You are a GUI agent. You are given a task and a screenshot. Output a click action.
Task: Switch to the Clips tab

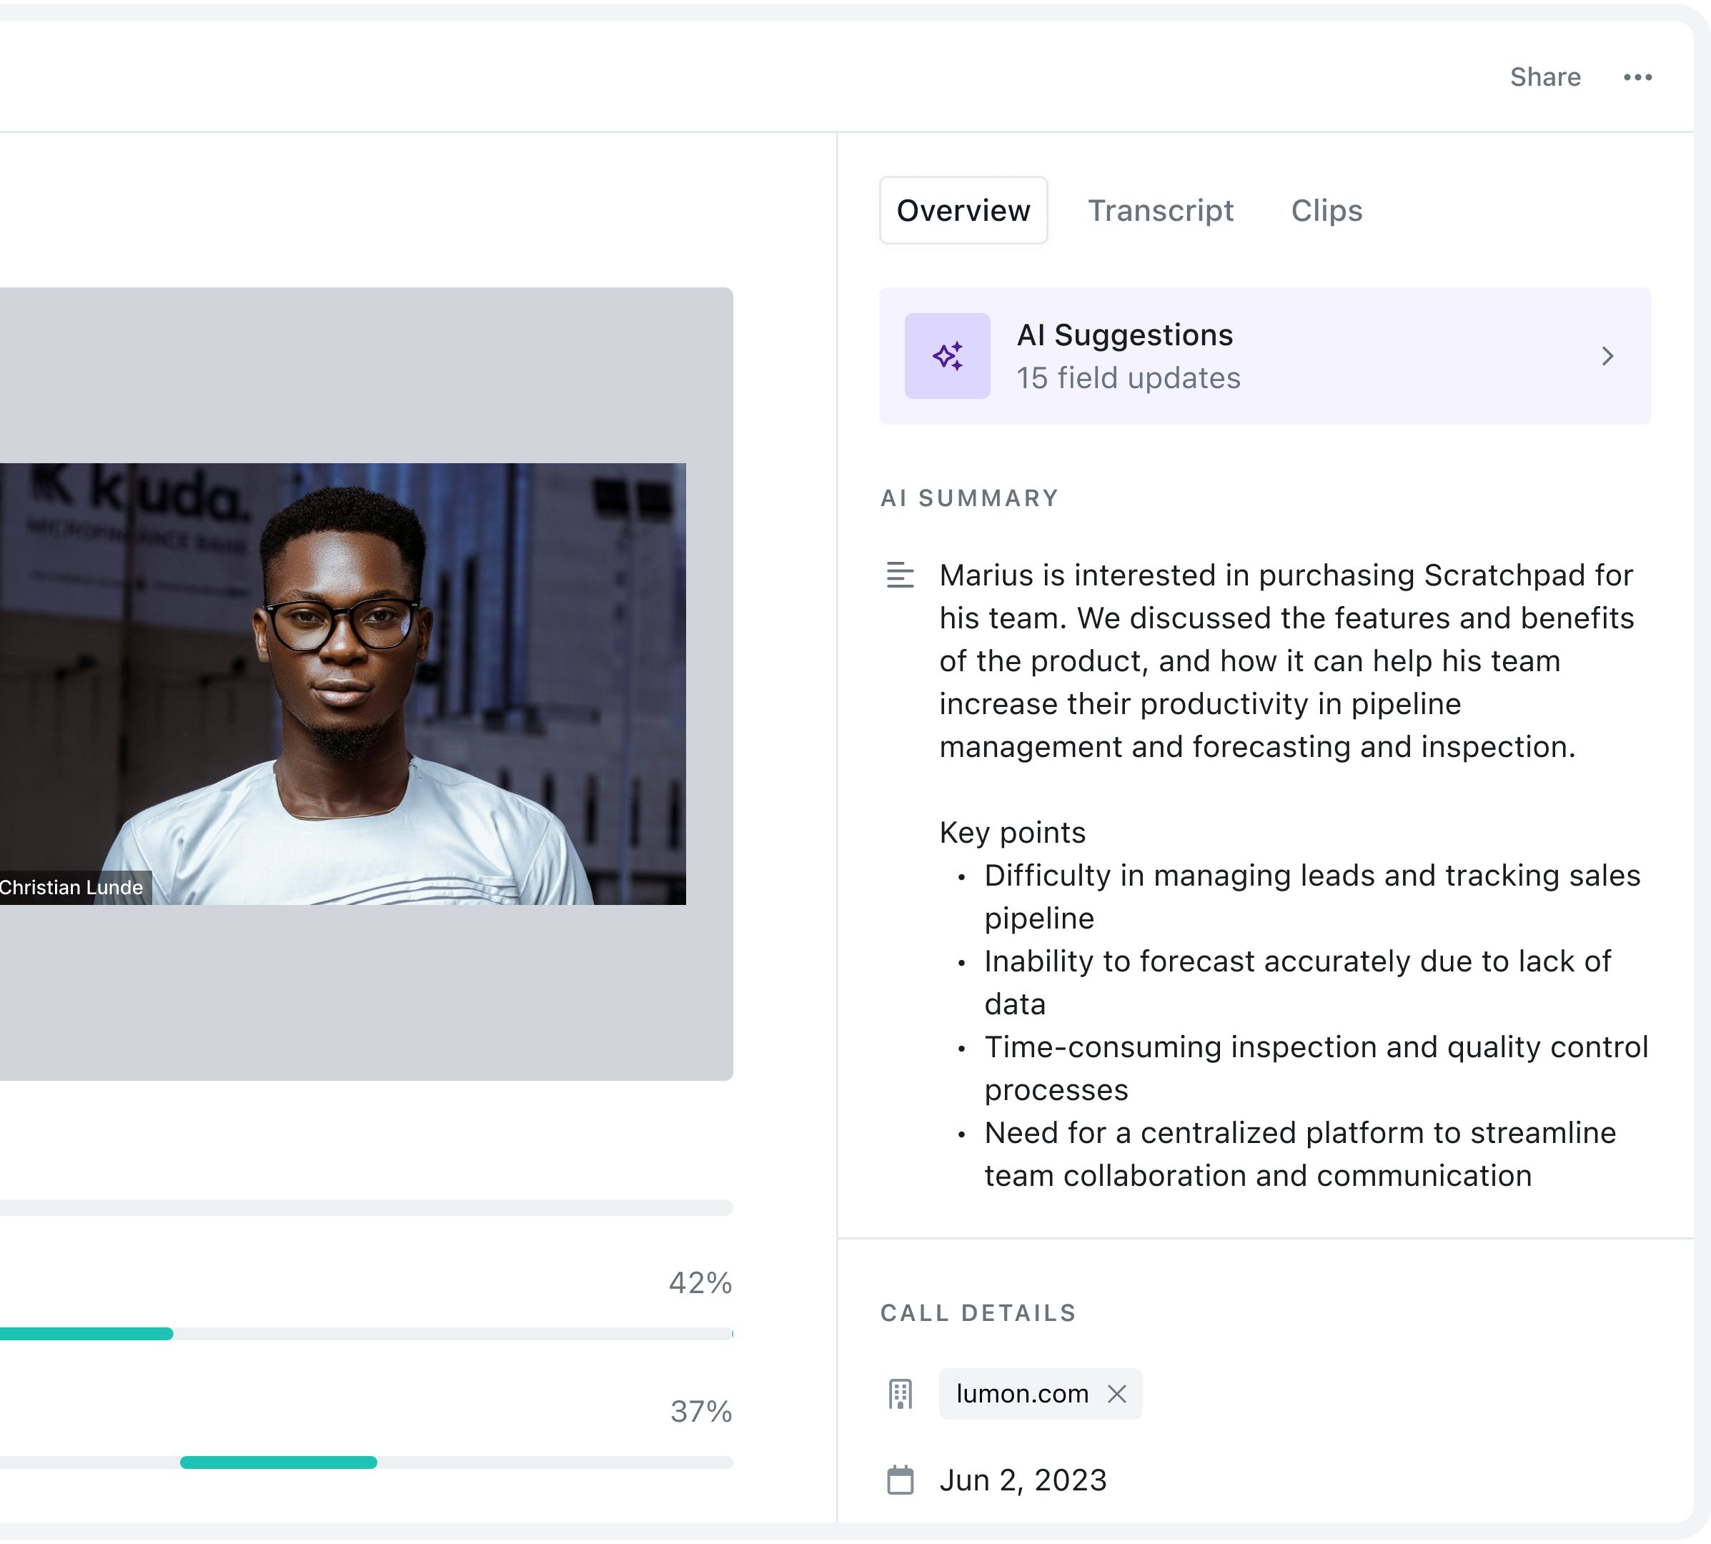coord(1326,210)
